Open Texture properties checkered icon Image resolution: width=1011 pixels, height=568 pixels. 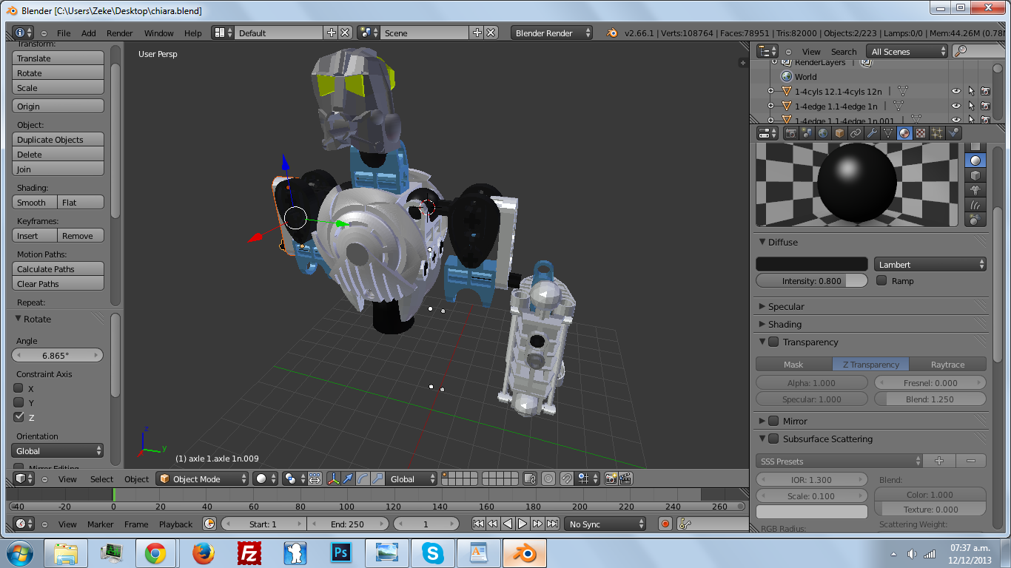pyautogui.click(x=919, y=134)
